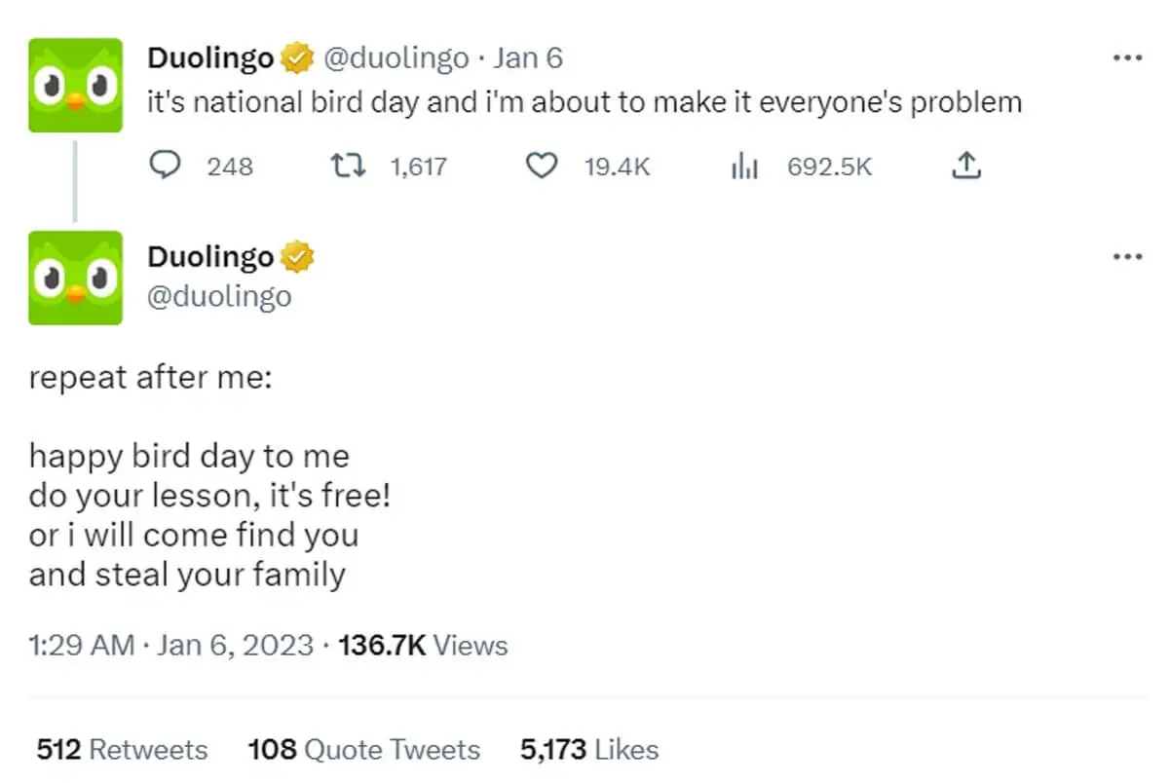View the 5,173 Likes list
Image resolution: width=1169 pixels, height=783 pixels.
click(x=589, y=749)
